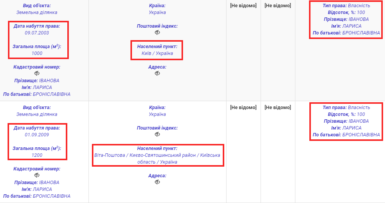
Task: Click hidden cadastral number icon under area 1200
Action: pyautogui.click(x=37, y=175)
